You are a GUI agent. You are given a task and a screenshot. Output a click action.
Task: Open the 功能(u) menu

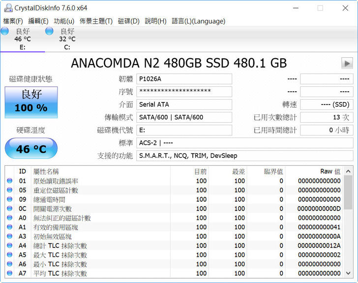point(64,21)
